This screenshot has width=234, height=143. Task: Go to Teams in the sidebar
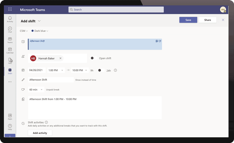click(x=10, y=40)
